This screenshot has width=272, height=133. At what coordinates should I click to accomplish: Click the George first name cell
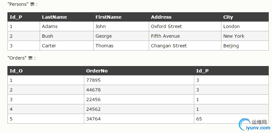tap(104, 36)
